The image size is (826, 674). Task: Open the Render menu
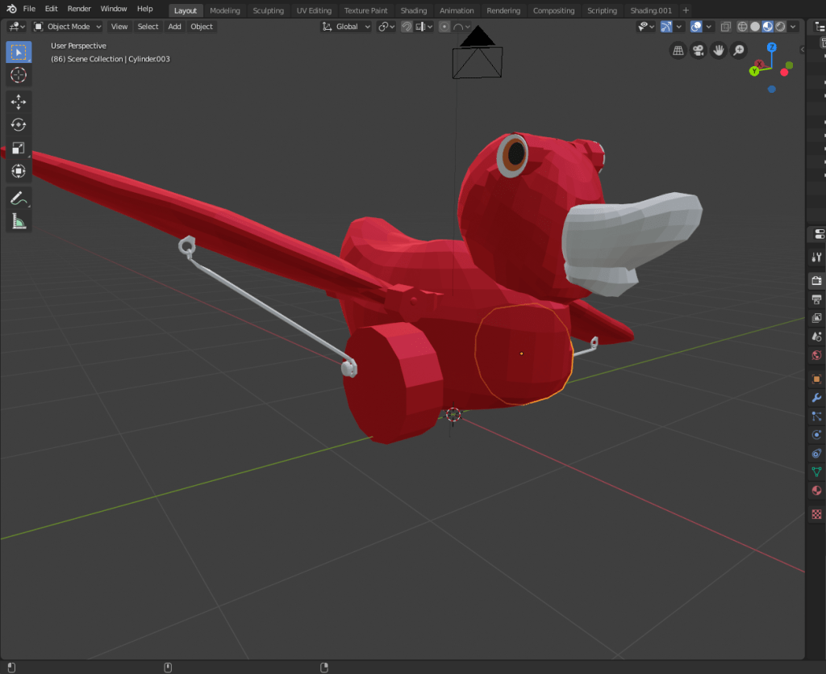click(x=79, y=9)
